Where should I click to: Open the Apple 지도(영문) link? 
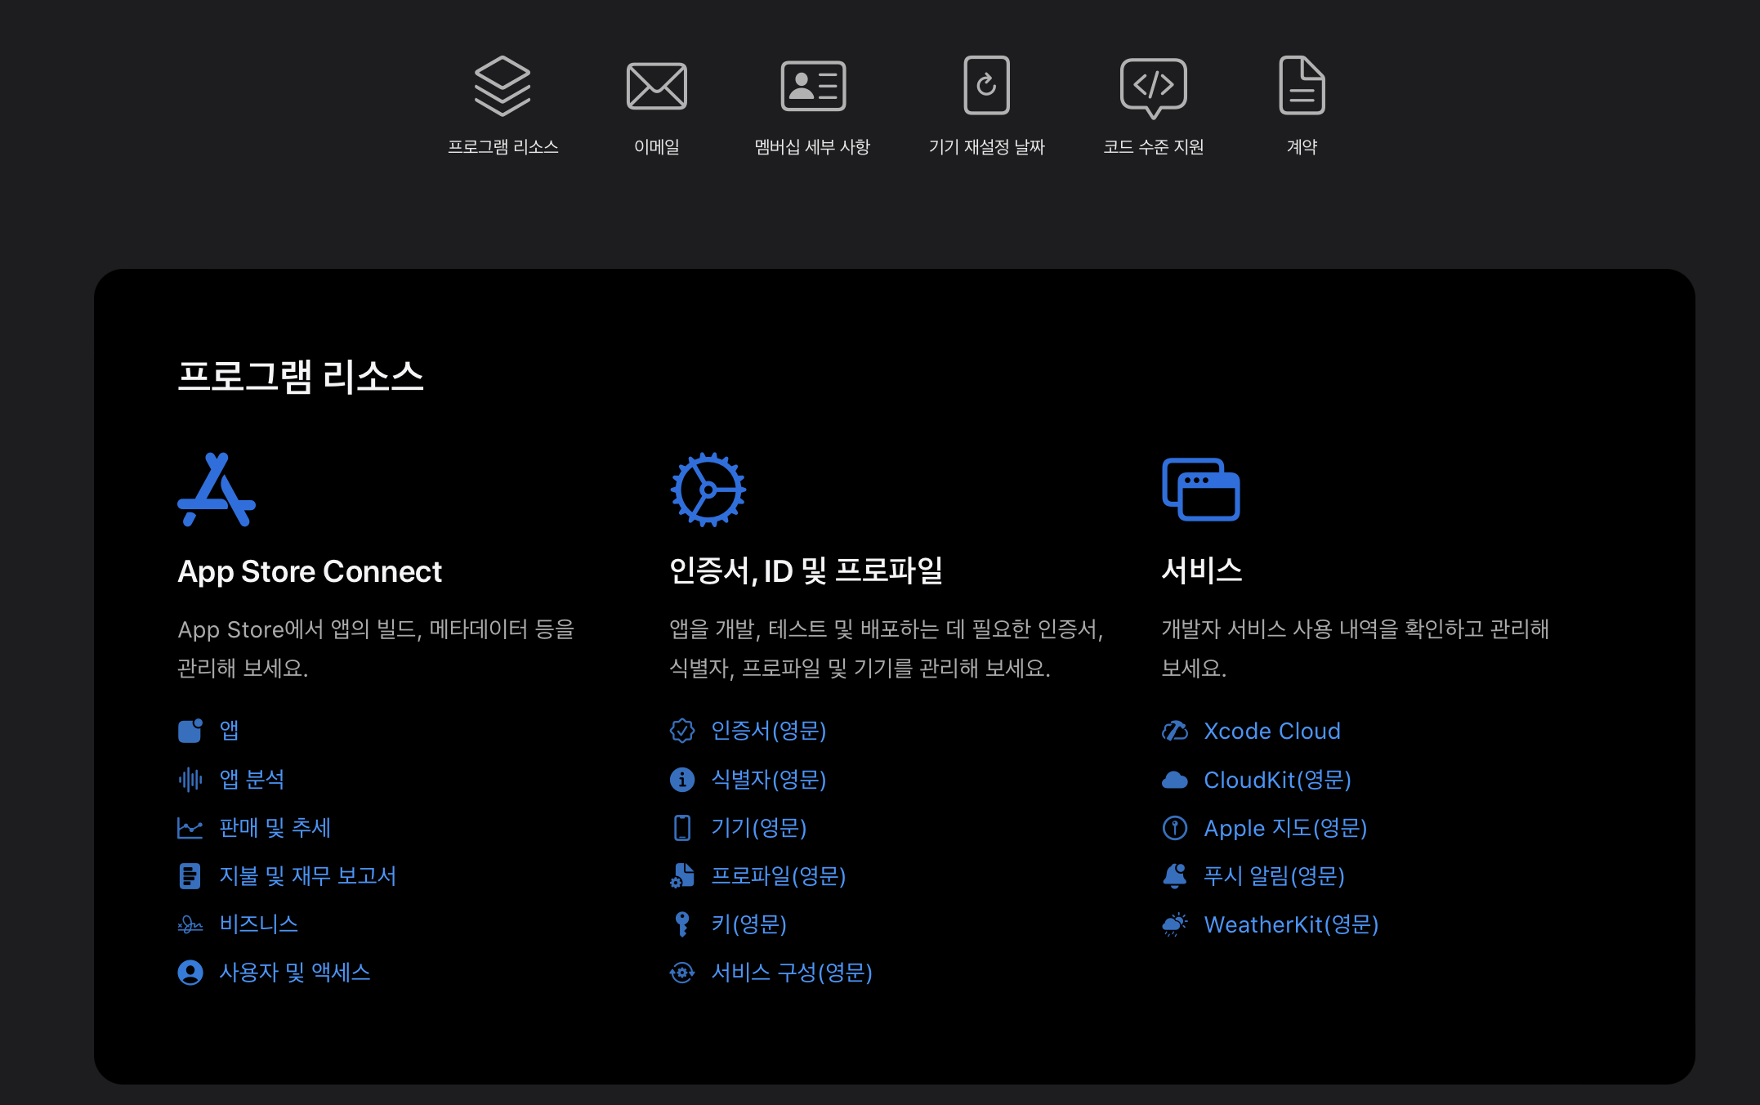point(1285,828)
